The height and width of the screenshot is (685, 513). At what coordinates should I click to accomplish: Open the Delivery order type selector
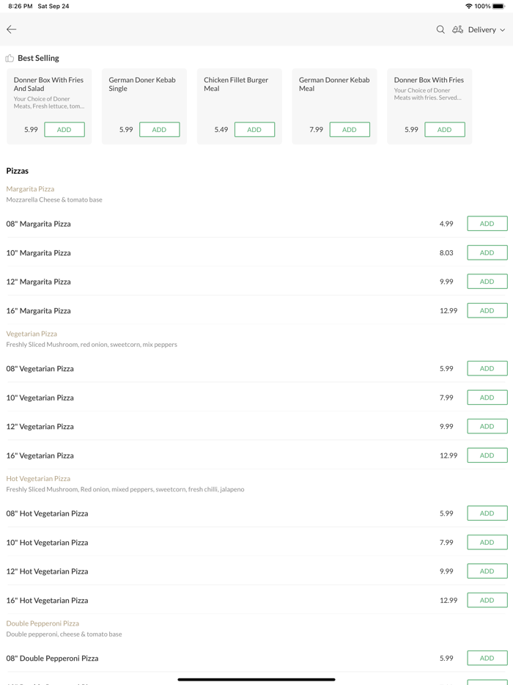(482, 30)
